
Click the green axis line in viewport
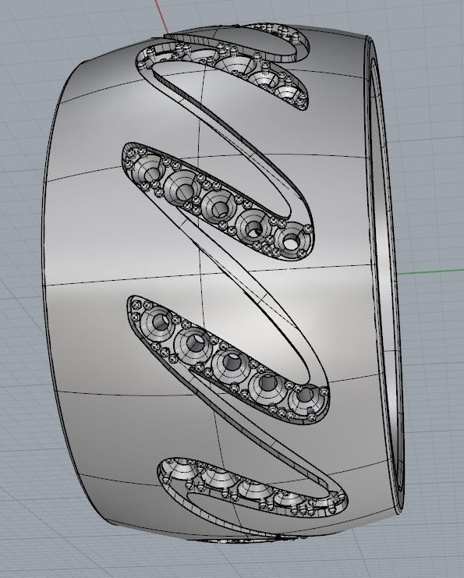click(x=430, y=272)
